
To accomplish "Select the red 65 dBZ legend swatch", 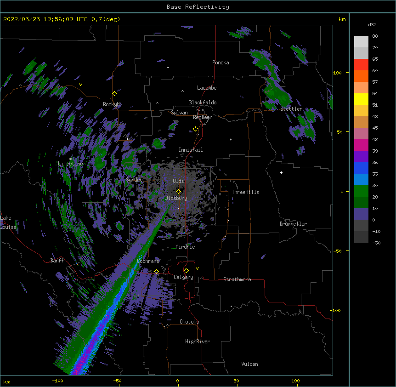I will pos(361,64).
